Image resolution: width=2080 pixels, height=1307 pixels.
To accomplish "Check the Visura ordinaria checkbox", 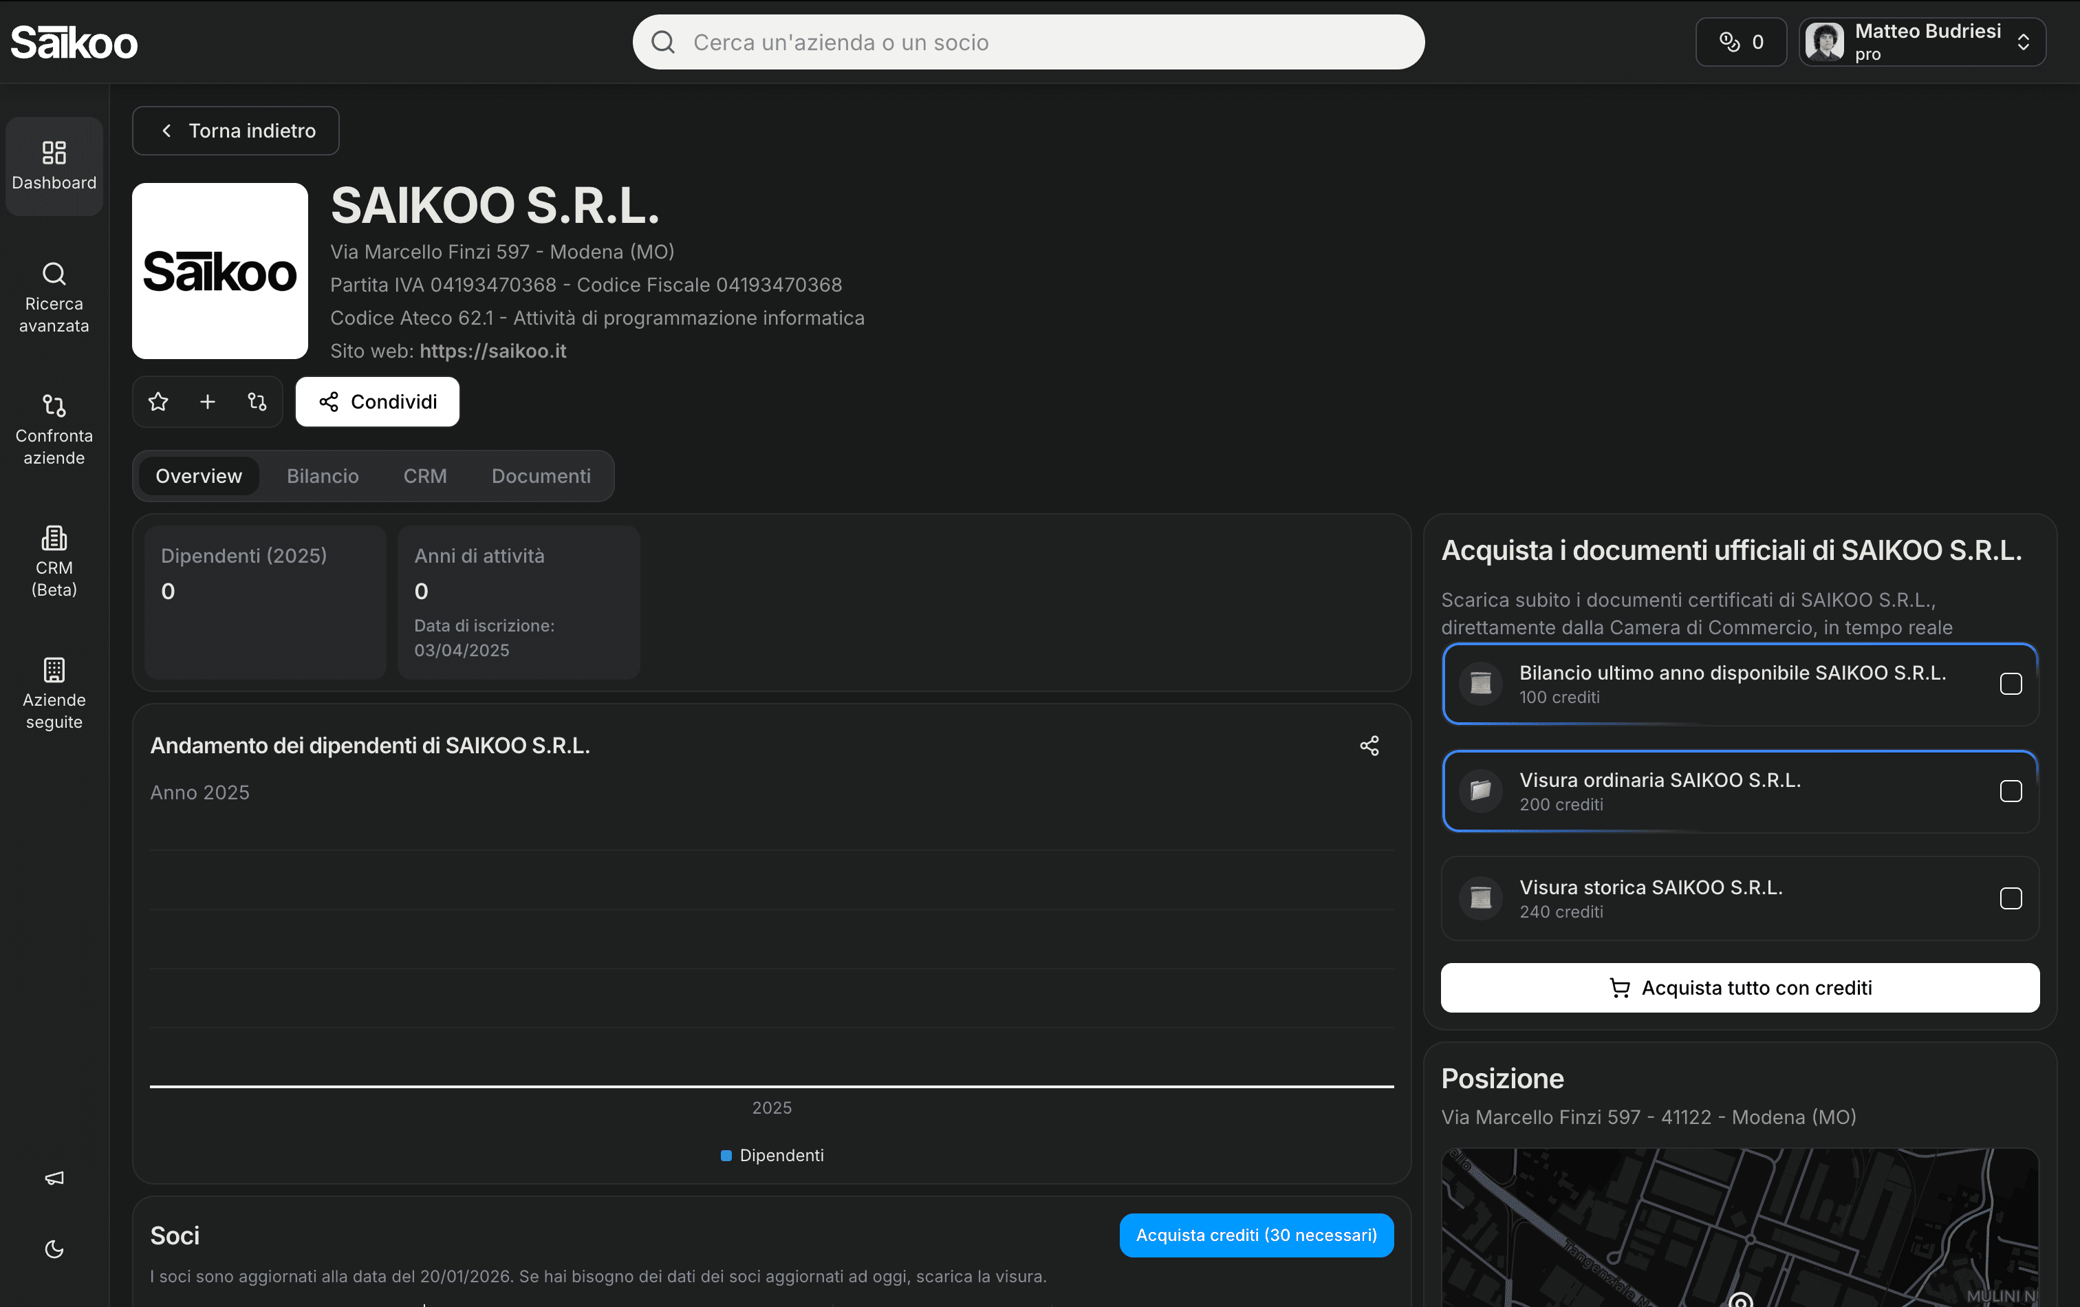I will (2011, 791).
